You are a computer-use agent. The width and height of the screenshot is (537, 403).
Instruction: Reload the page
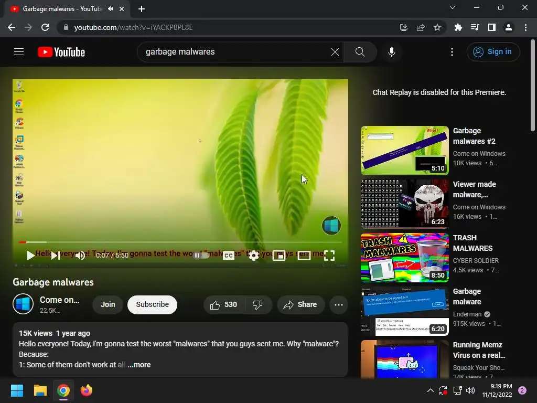pos(45,27)
